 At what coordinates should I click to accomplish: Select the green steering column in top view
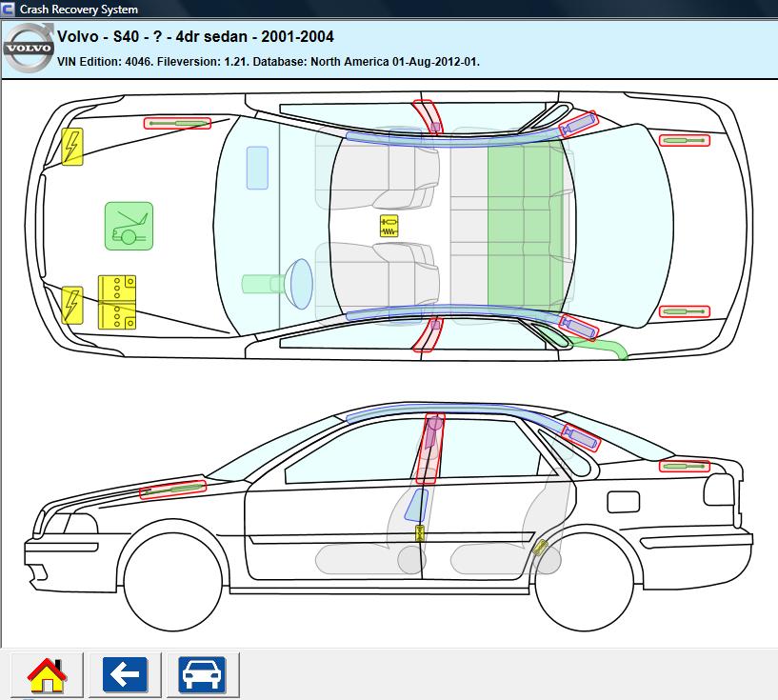[x=263, y=284]
